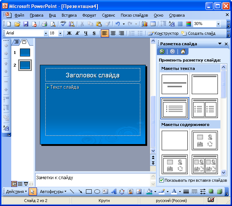Open the 'Показ слайдов' menu
Screen dimensions: 232x206
[x=134, y=15]
